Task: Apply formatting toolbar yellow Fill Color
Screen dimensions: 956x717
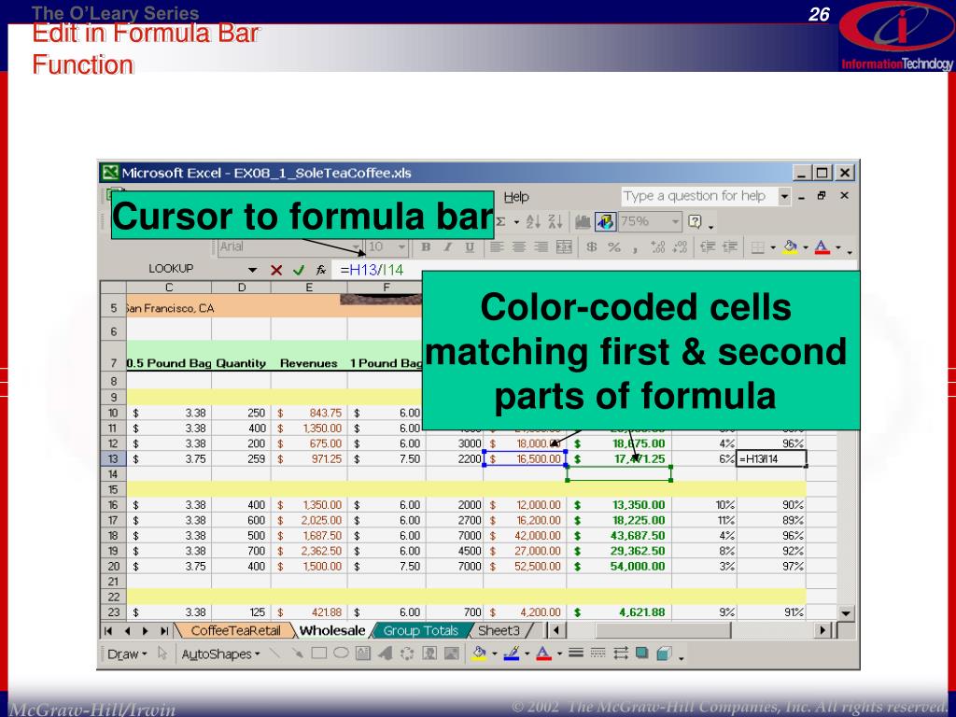Action: tap(790, 246)
